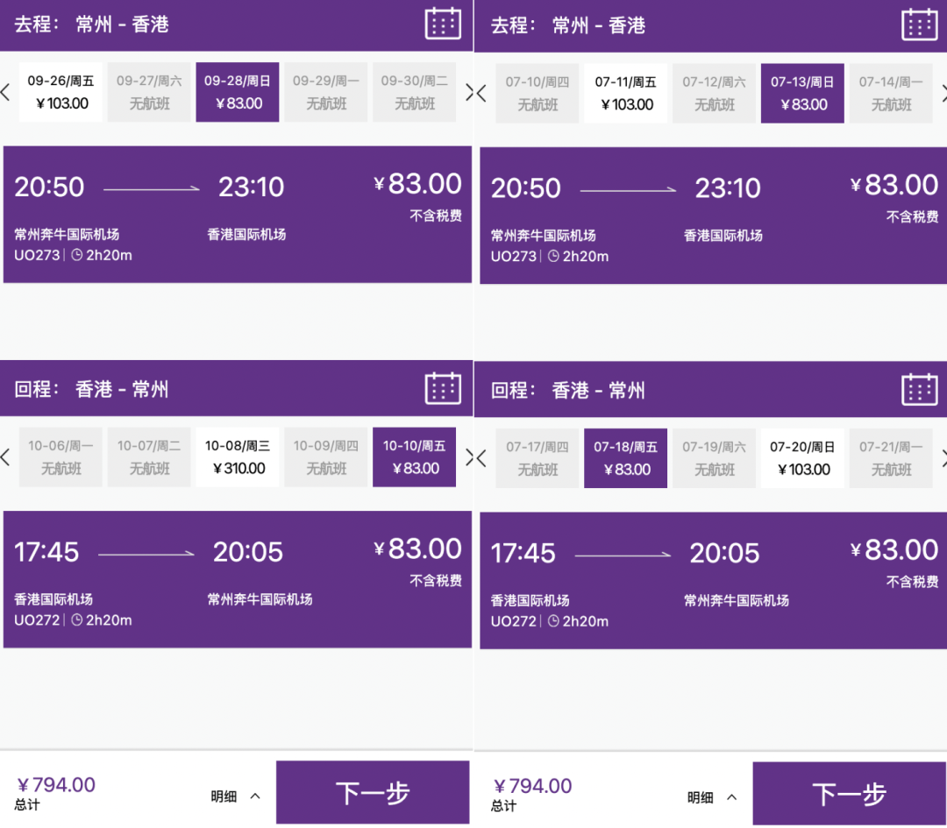This screenshot has height=828, width=947.
Task: Click the left 下一步 button
Action: 373,793
